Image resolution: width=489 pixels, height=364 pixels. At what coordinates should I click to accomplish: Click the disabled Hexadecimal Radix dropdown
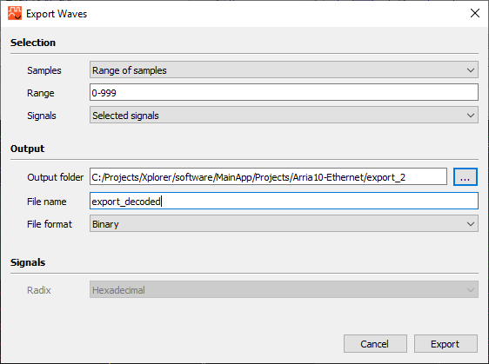pos(284,289)
